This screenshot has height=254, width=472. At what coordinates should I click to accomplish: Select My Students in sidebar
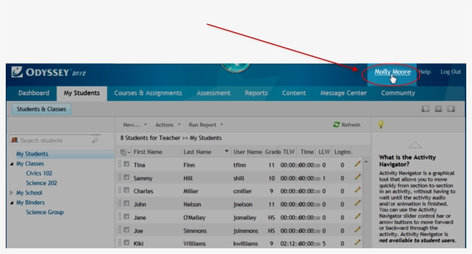32,153
